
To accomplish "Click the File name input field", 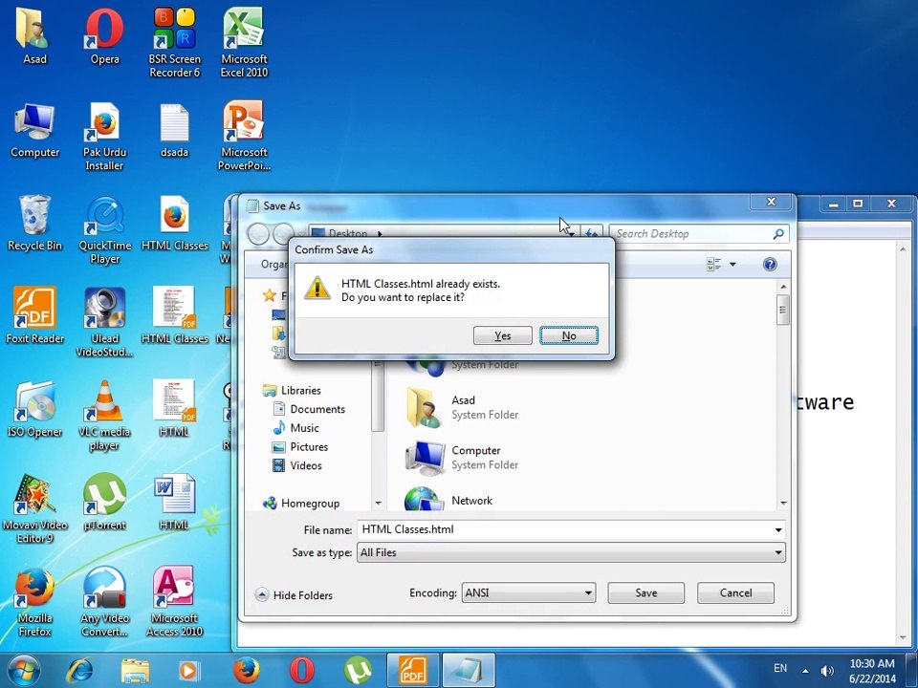I will click(x=565, y=529).
